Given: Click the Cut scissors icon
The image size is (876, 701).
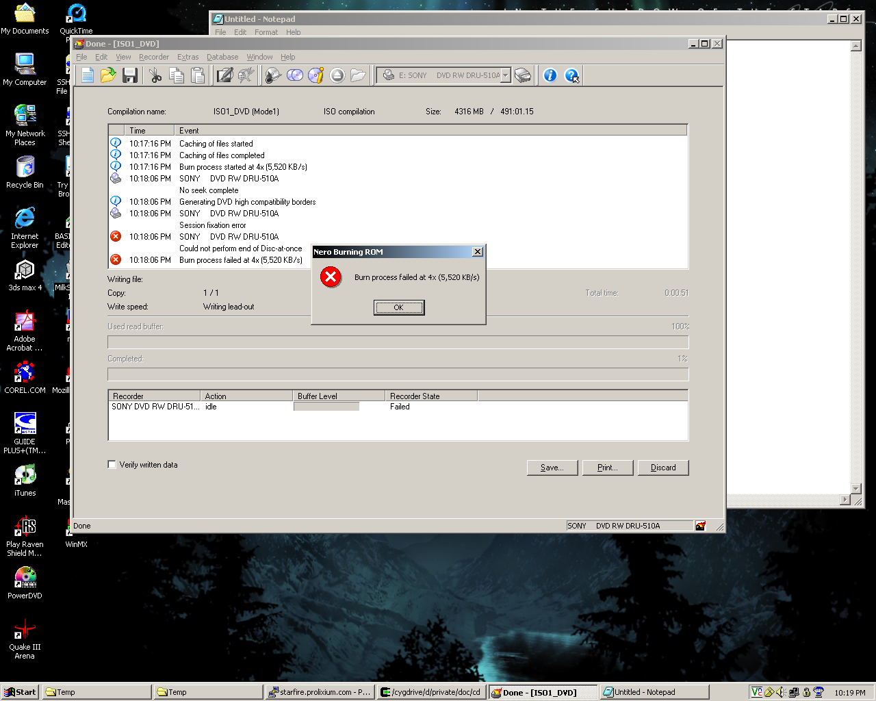Looking at the screenshot, I should point(155,75).
